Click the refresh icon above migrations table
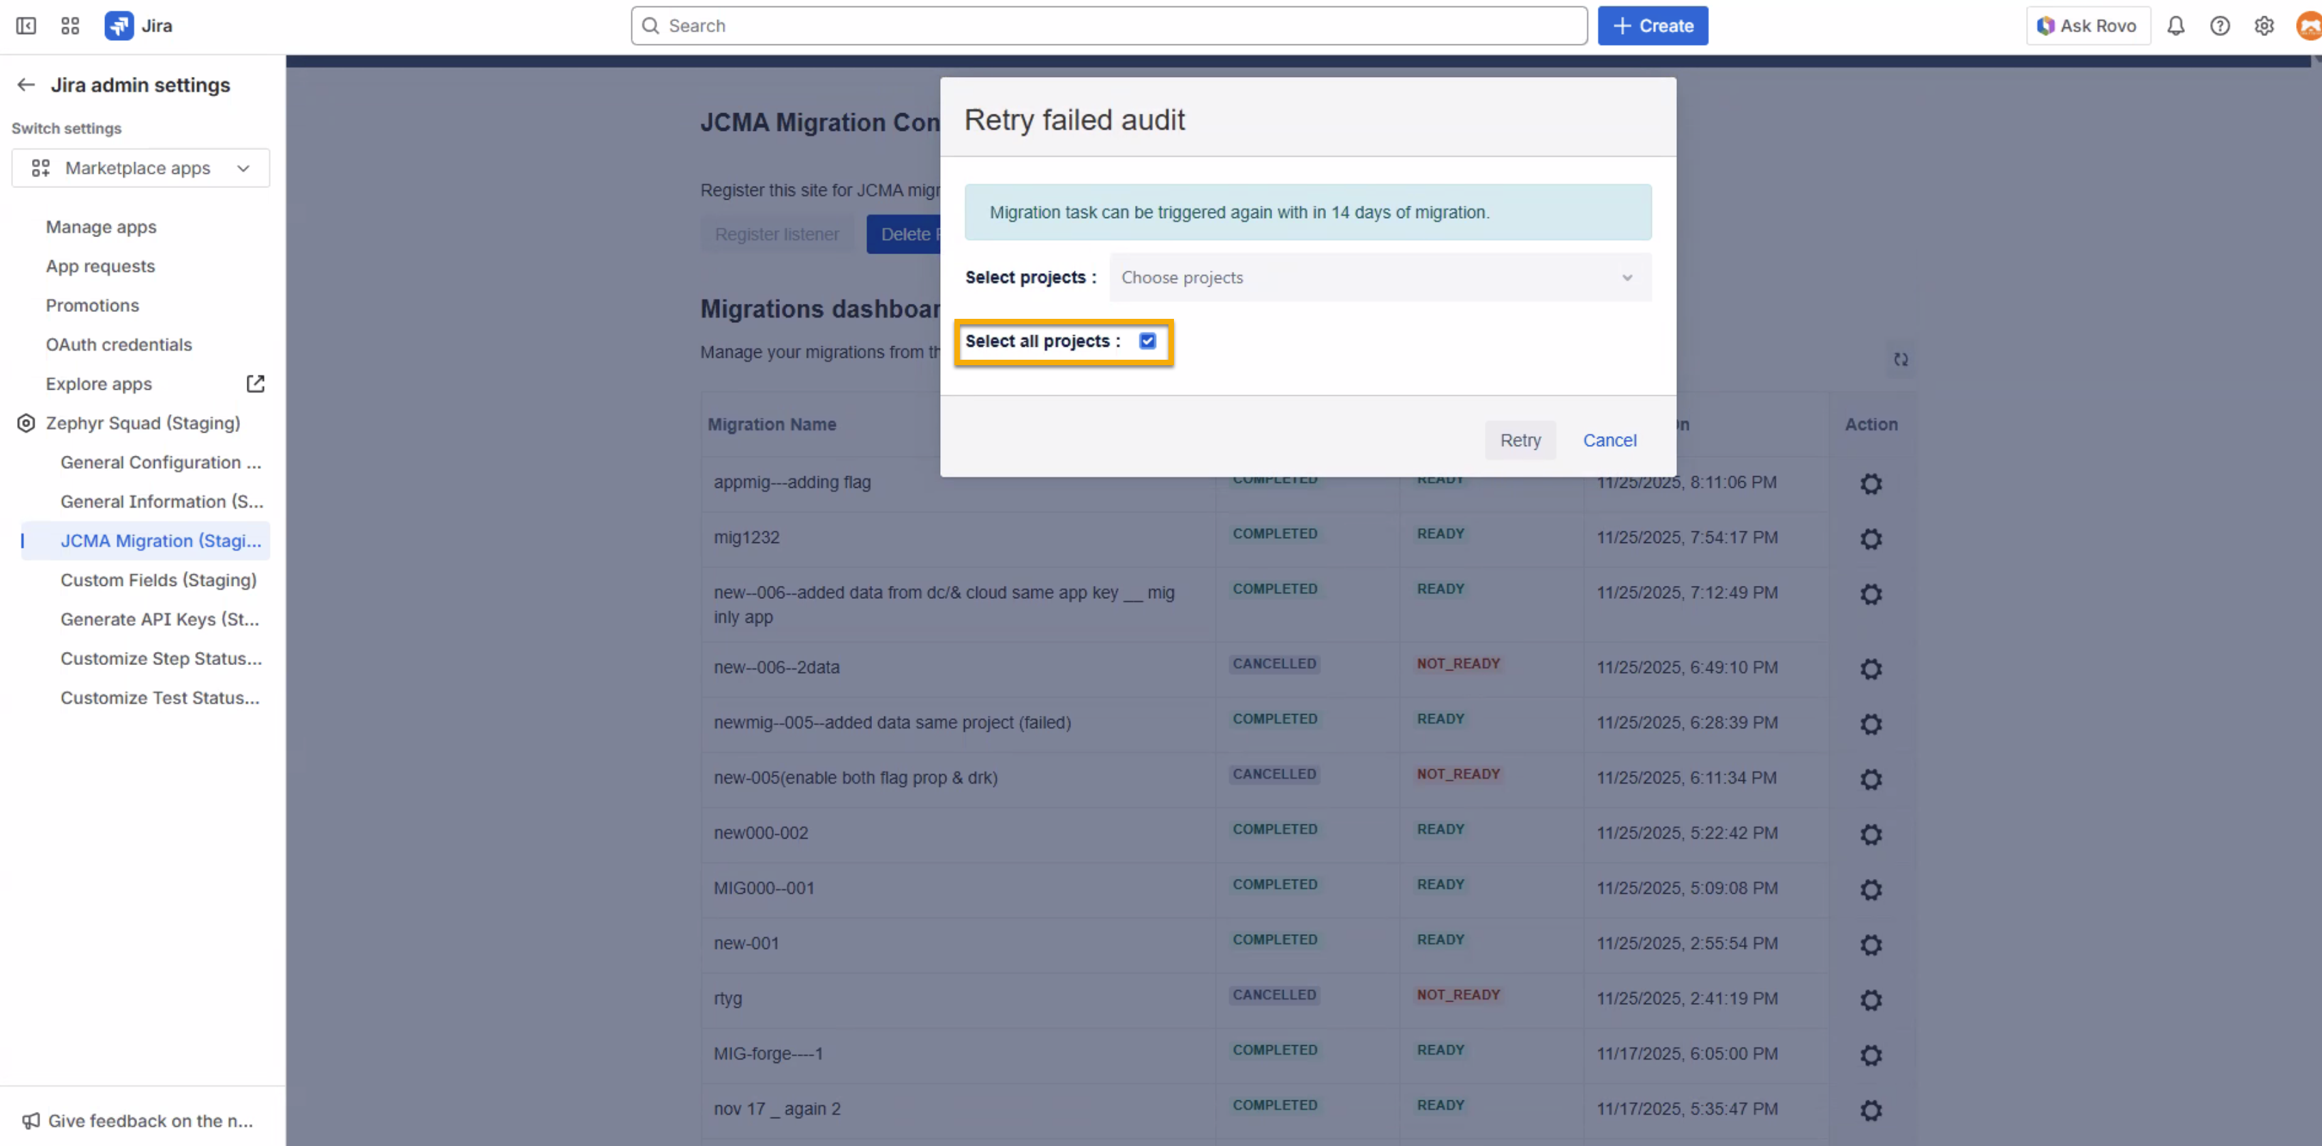The height and width of the screenshot is (1146, 2322). (x=1900, y=360)
